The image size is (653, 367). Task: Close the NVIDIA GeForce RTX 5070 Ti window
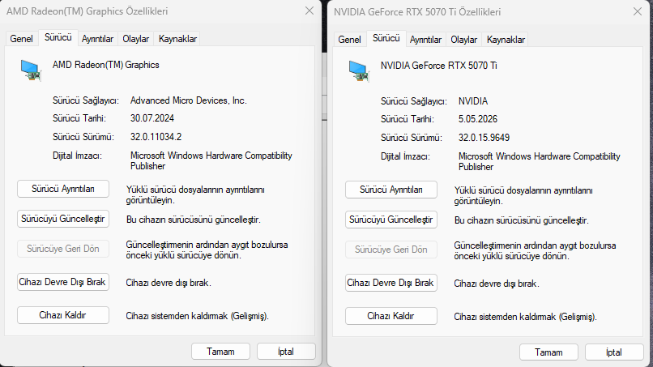pos(638,11)
